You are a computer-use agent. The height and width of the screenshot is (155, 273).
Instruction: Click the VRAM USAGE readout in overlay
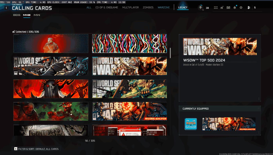click(x=84, y=2)
